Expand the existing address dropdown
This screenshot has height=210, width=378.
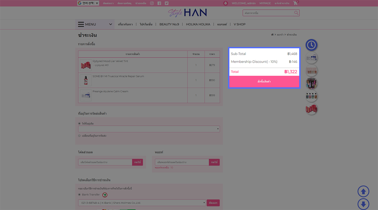pos(149,129)
